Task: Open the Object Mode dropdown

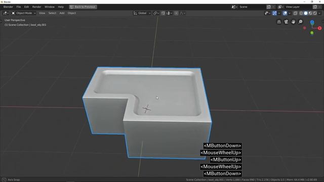Action: pyautogui.click(x=24, y=13)
